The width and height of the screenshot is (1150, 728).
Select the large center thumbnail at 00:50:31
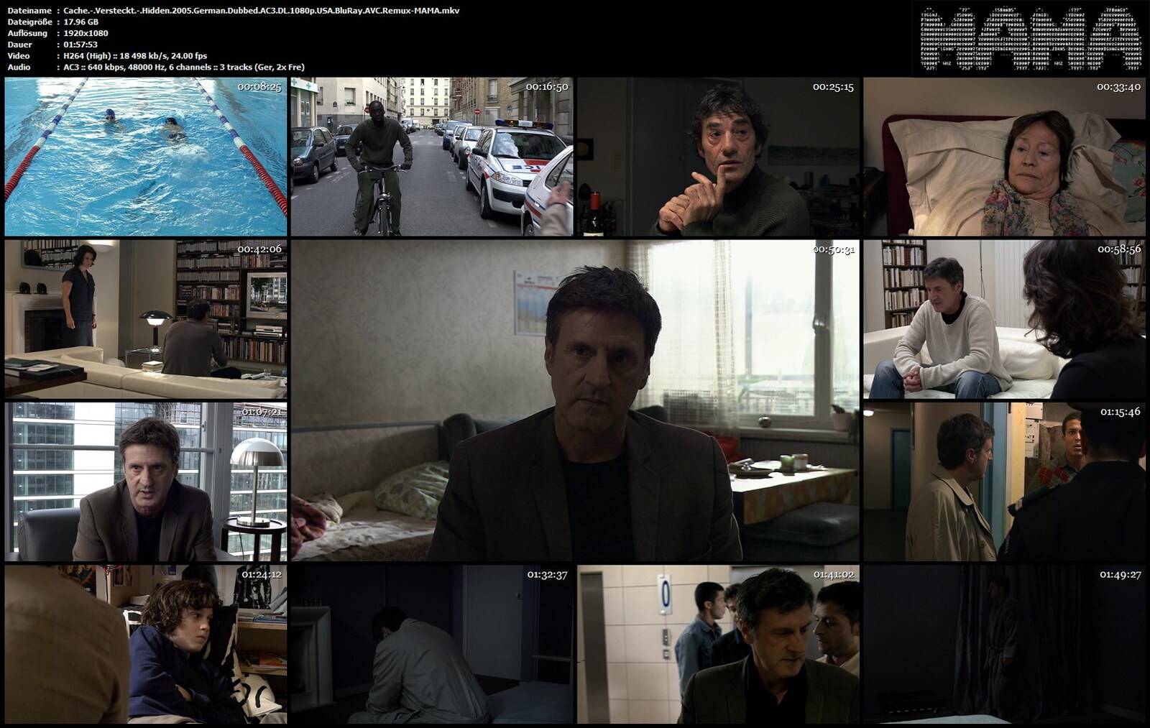click(x=575, y=400)
